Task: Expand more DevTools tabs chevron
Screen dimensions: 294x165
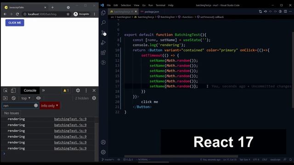Action: coord(43,91)
